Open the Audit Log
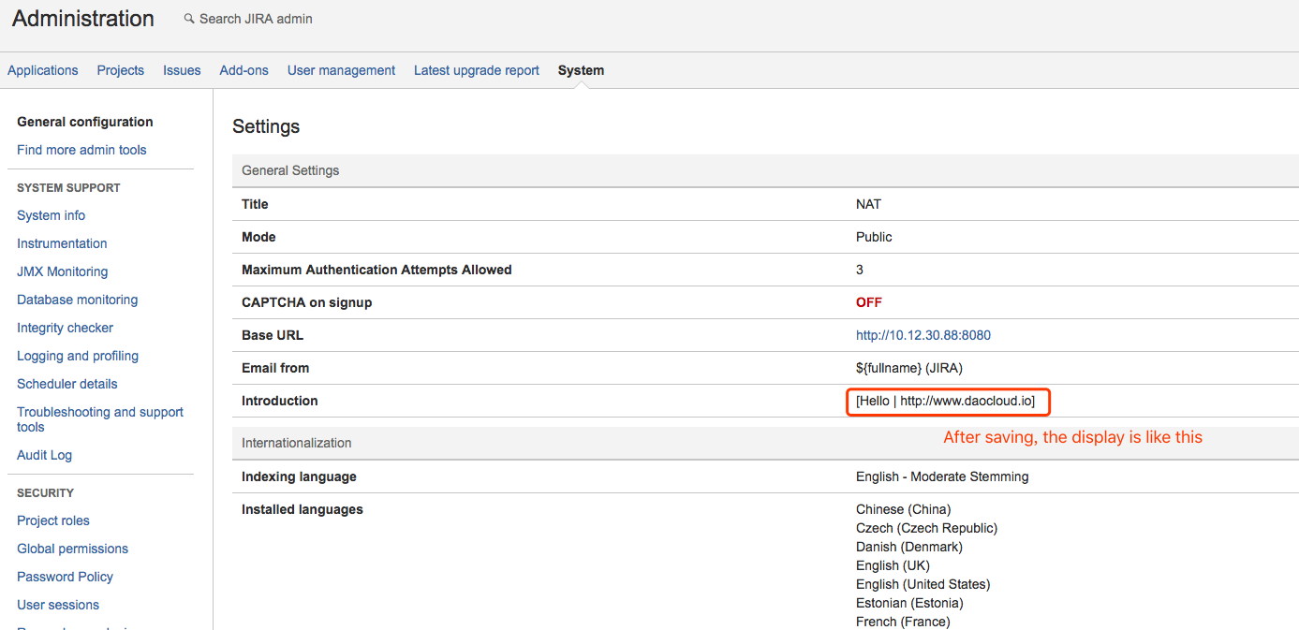Viewport: 1299px width, 630px height. [44, 455]
